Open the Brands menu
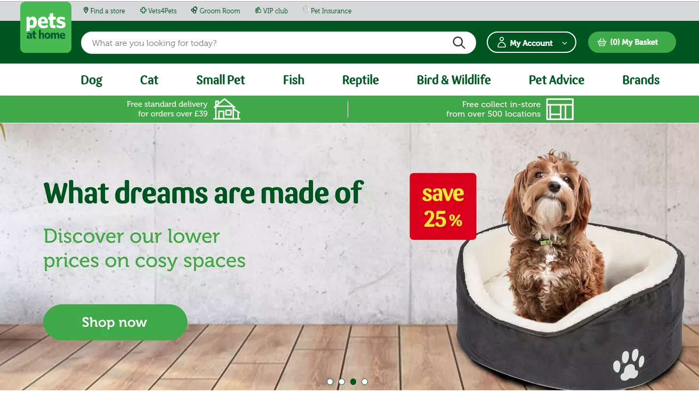 [641, 80]
